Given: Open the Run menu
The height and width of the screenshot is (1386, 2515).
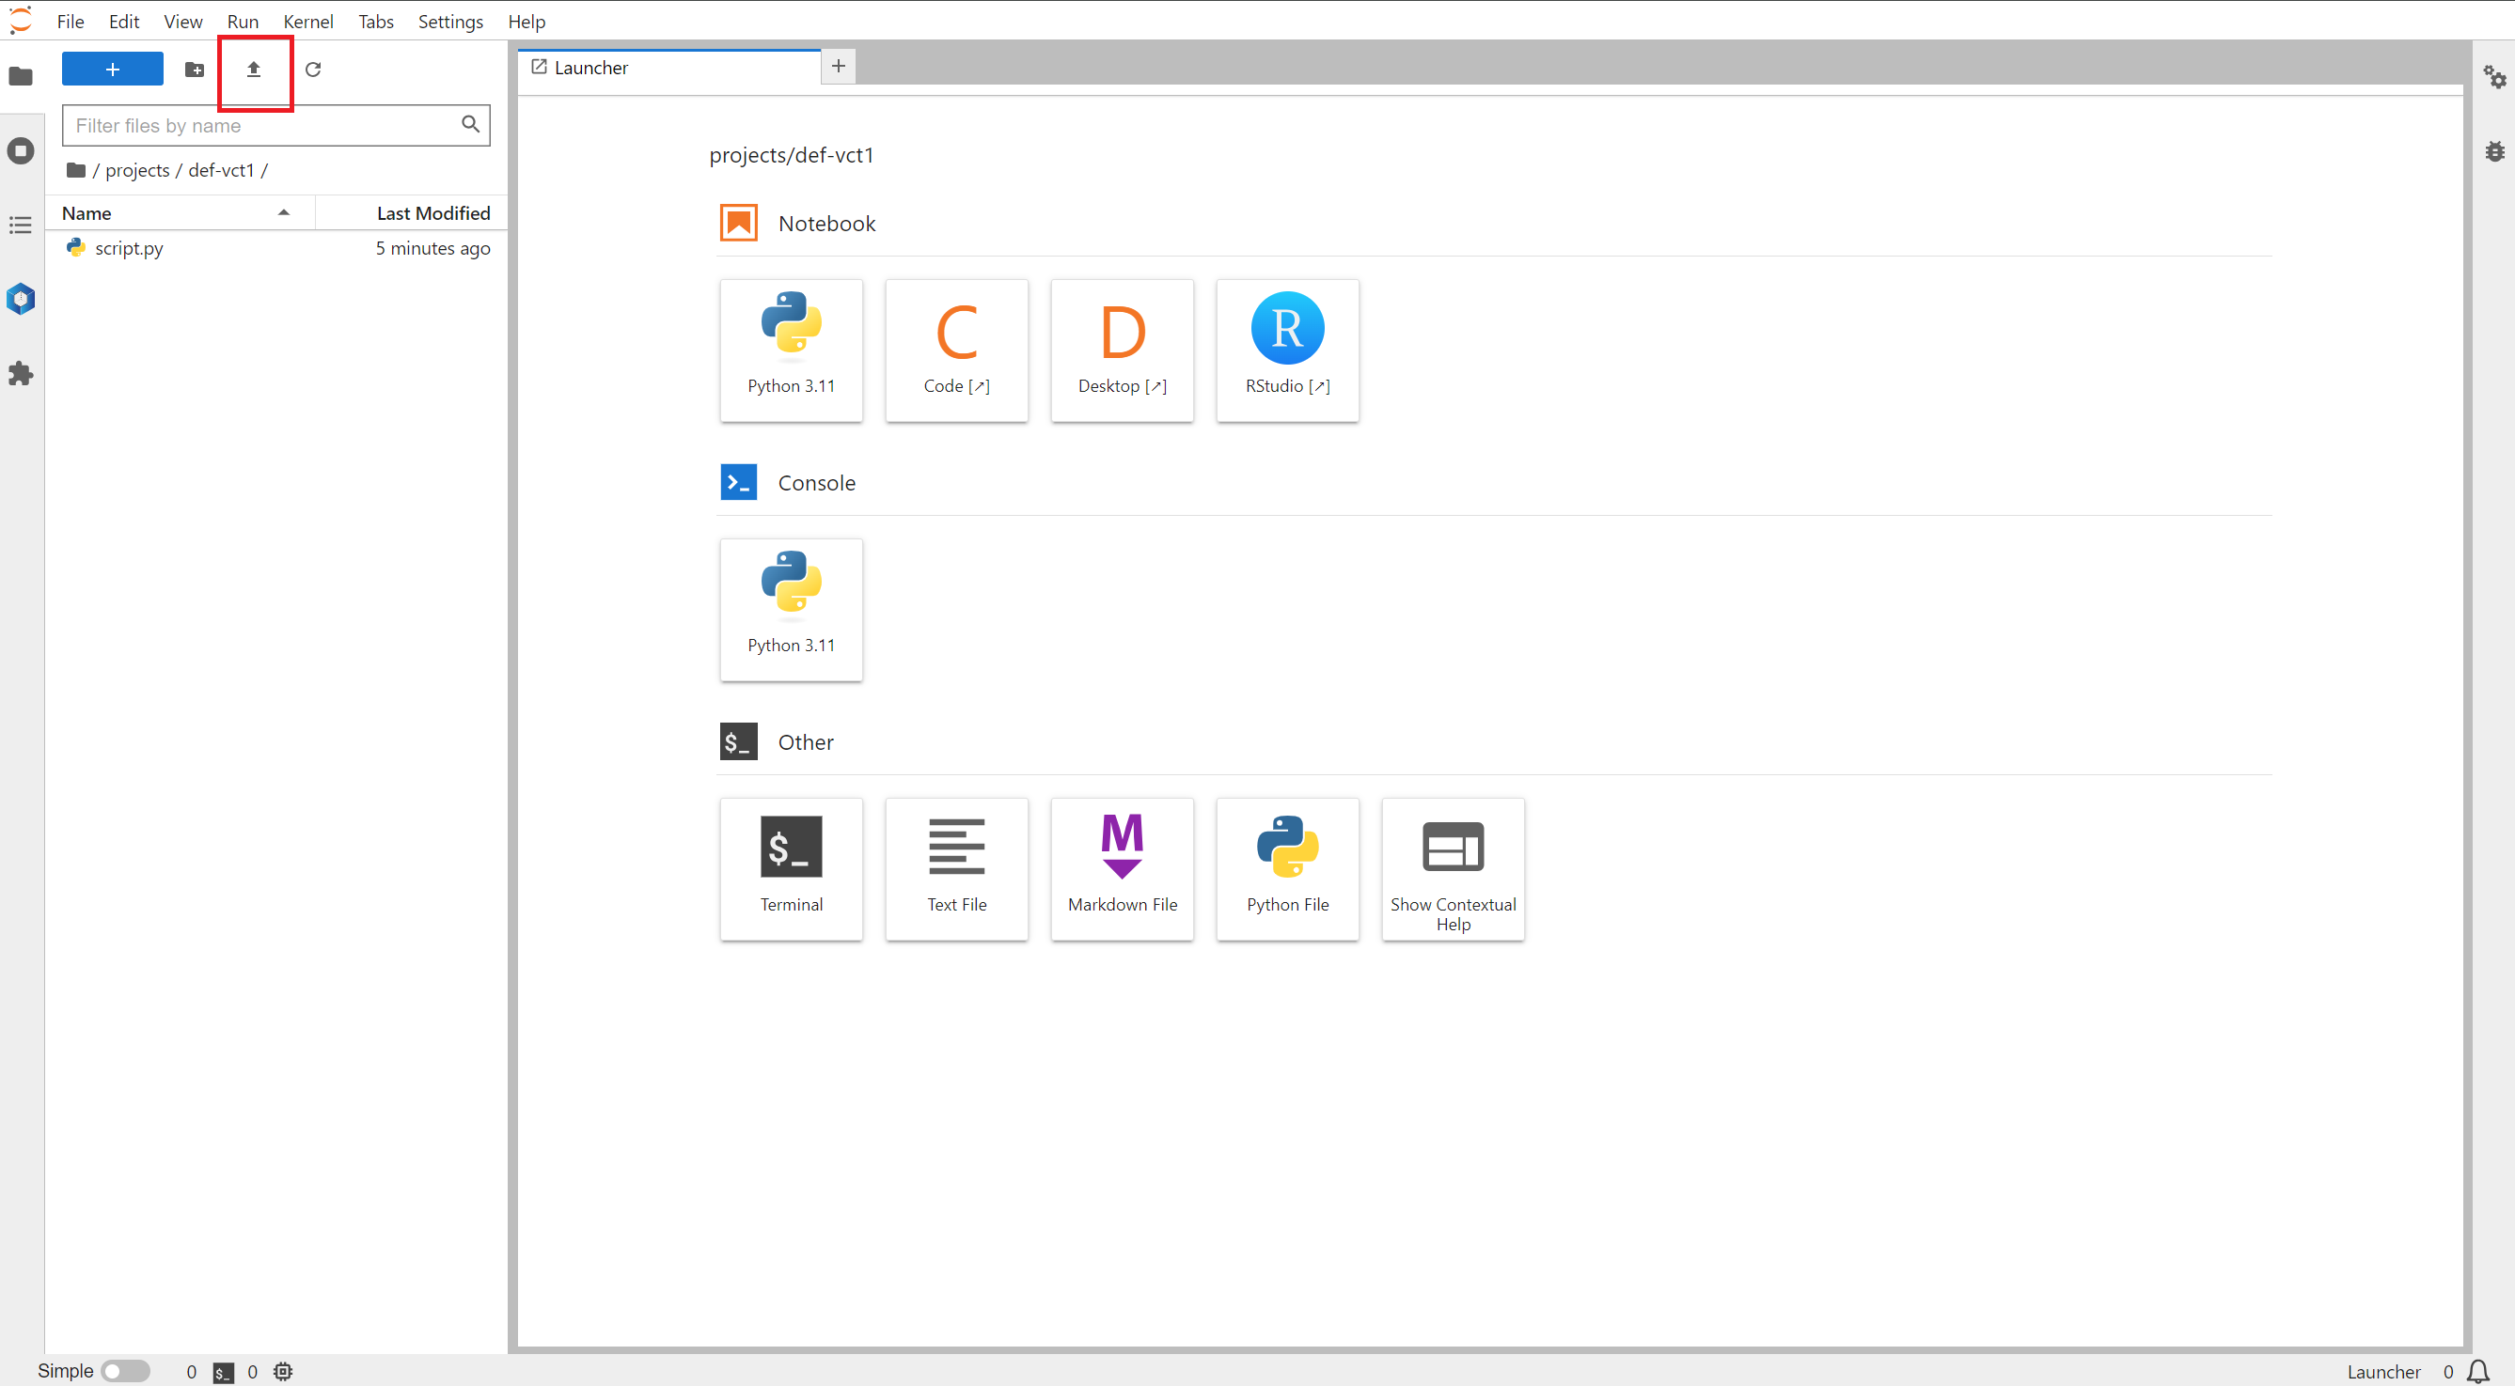Looking at the screenshot, I should point(243,21).
